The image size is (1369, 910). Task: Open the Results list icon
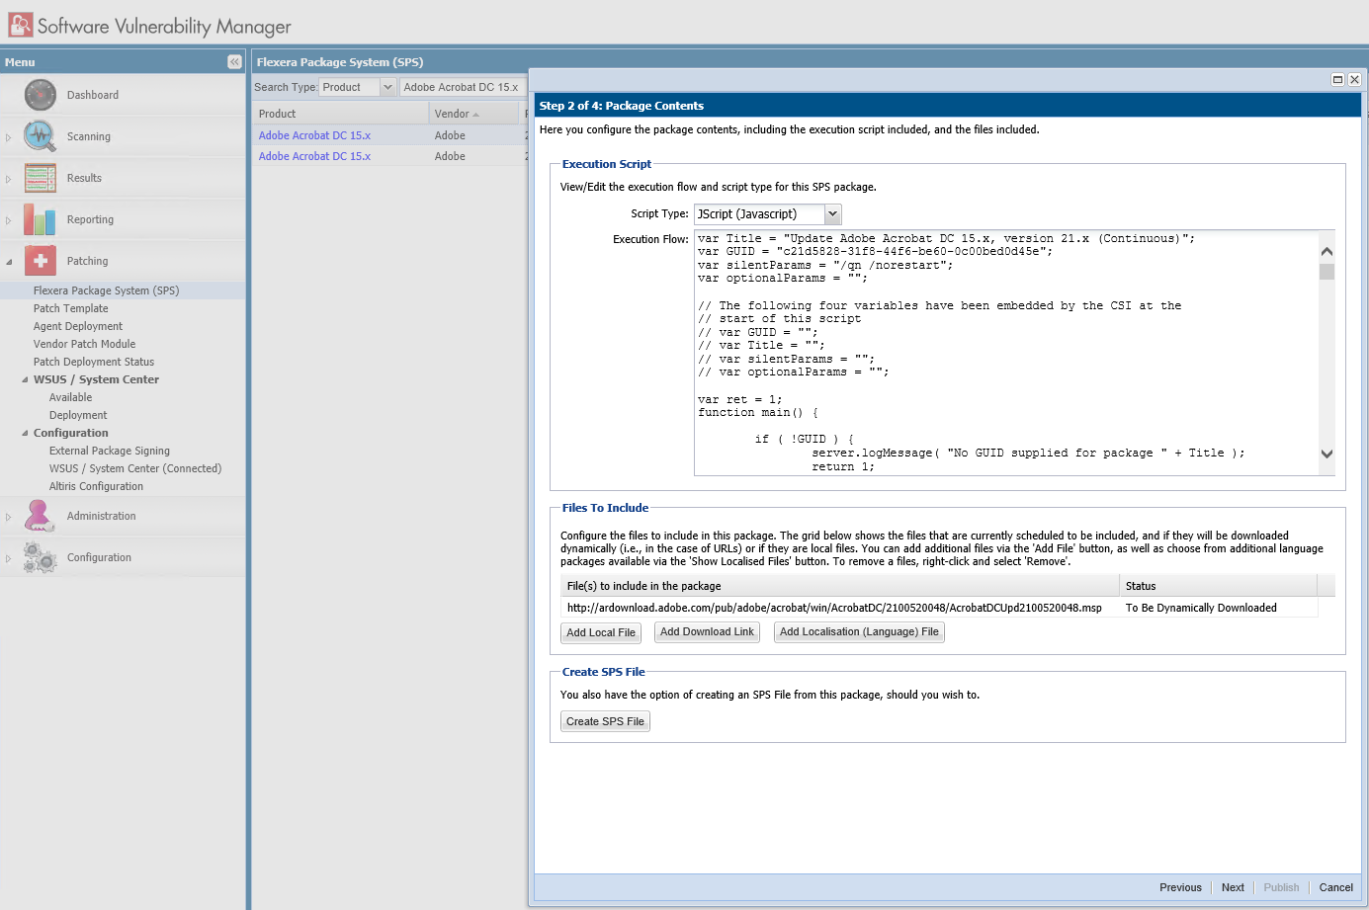(41, 178)
